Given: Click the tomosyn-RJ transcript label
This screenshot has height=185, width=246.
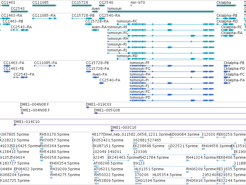Looking at the screenshot, I should tap(117, 50).
